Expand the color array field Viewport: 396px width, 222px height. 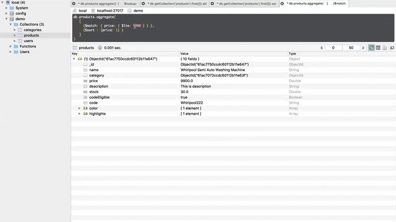[x=79, y=109]
